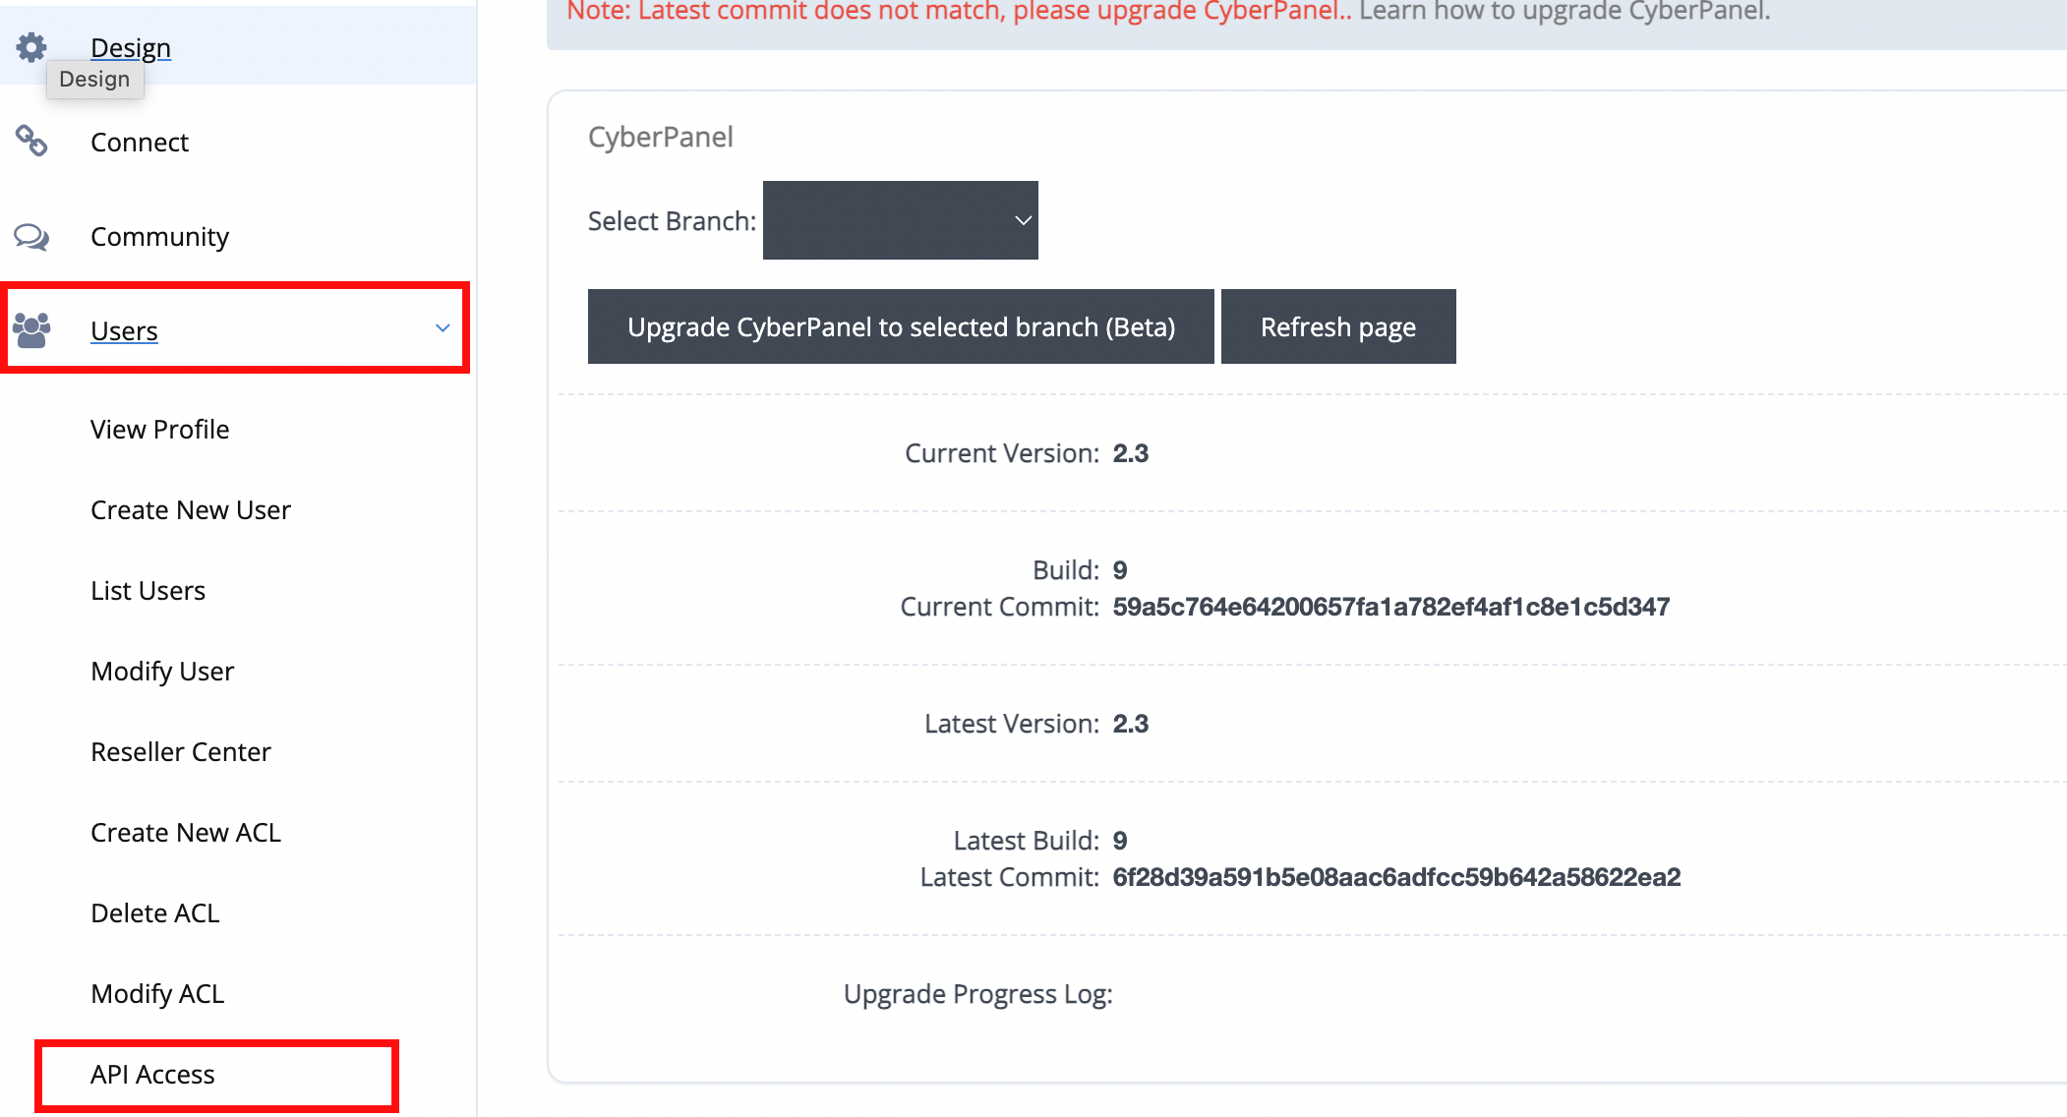This screenshot has width=2067, height=1117.
Task: Collapse the Users menu chevron
Action: 443,328
